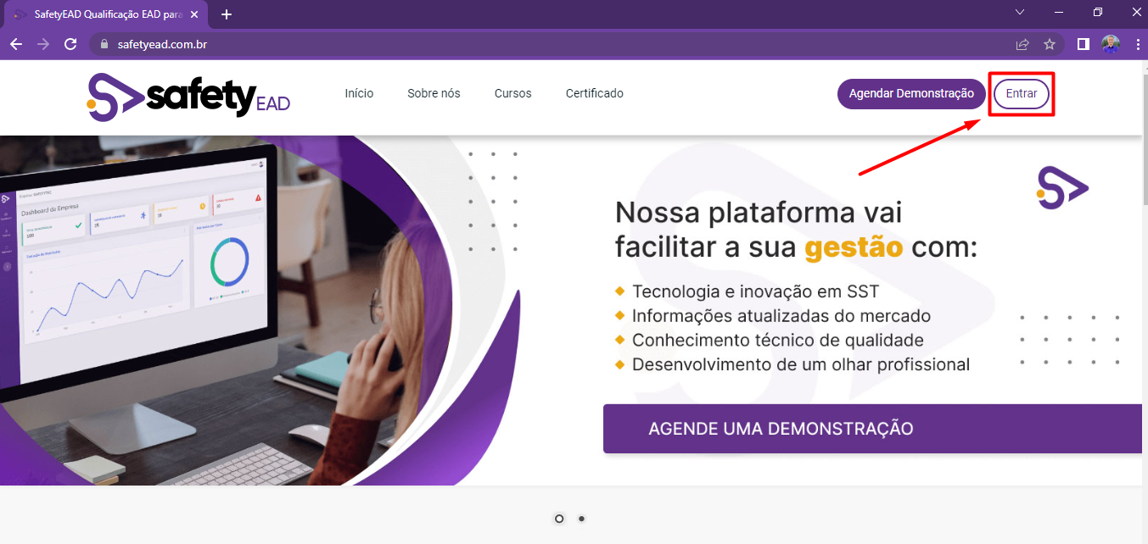Open a new tab with plus button
The width and height of the screenshot is (1148, 544).
click(227, 14)
